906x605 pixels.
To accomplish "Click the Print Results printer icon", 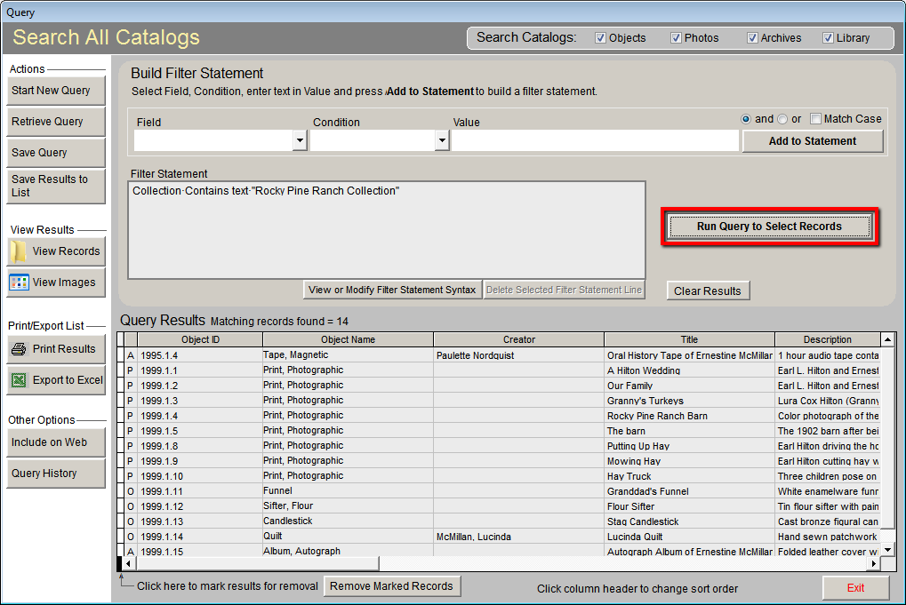I will coord(19,349).
